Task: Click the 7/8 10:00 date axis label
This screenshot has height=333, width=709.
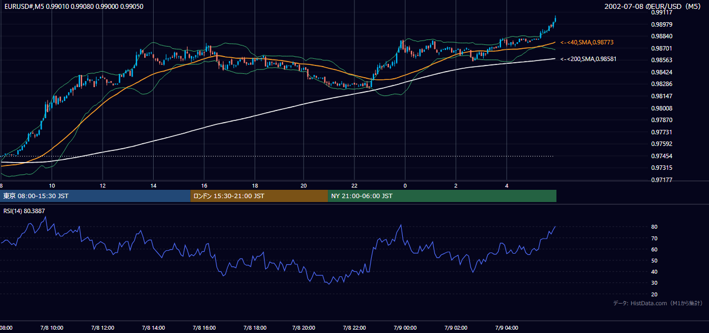Action: pos(52,328)
